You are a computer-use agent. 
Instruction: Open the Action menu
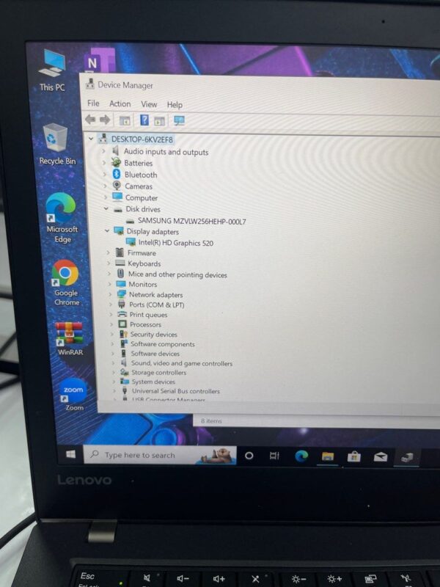click(120, 103)
